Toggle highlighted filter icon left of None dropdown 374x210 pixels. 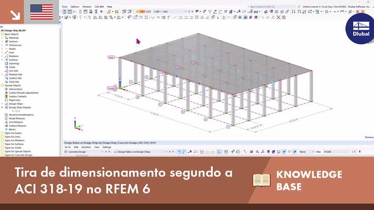point(295,152)
